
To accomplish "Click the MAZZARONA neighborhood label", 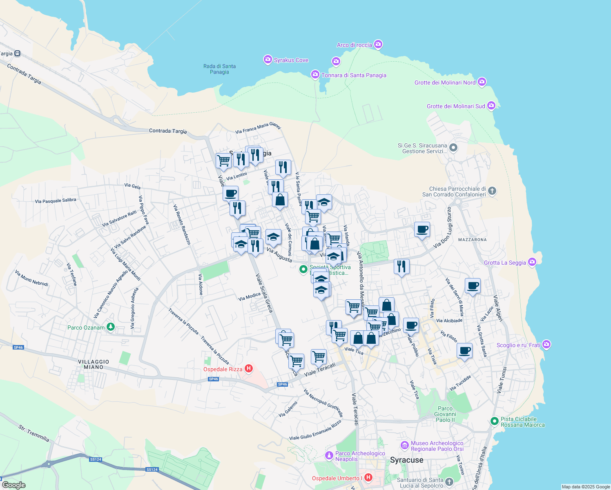I will pos(473,240).
